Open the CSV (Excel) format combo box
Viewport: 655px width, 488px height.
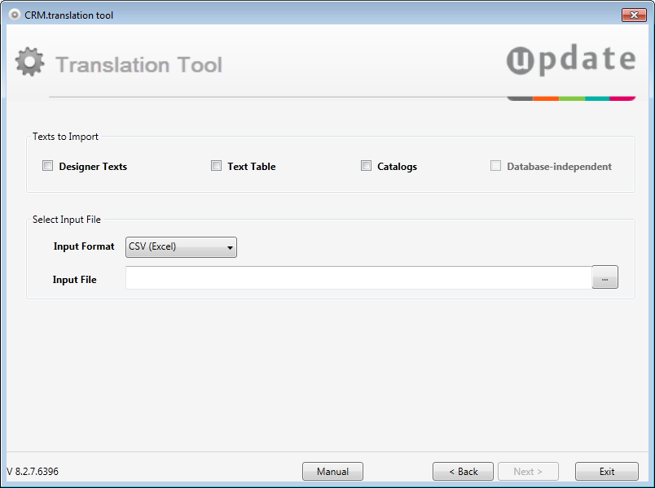(181, 247)
